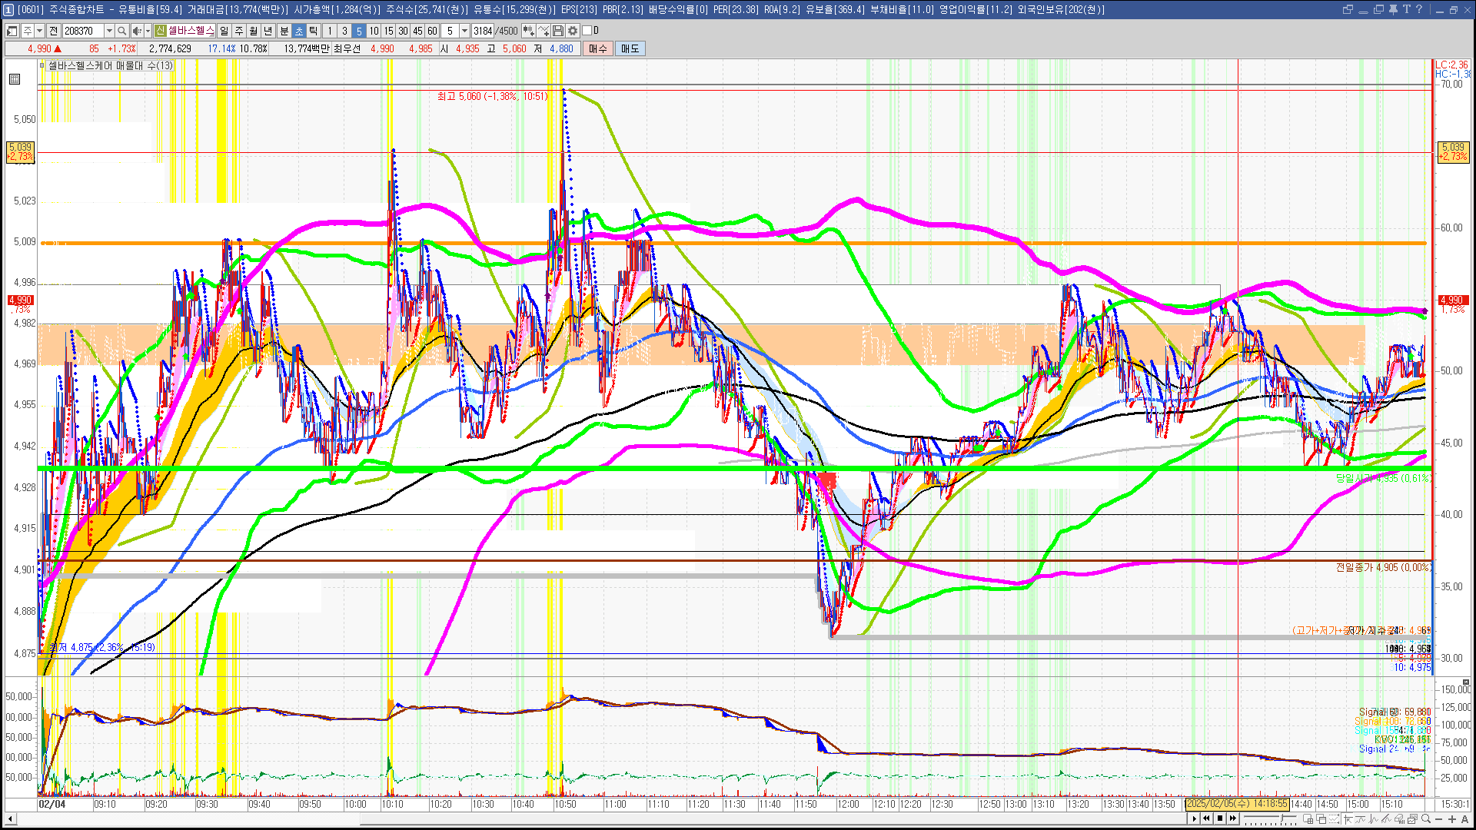Toggle the D checkbox in the toolbar
Viewport: 1476px width, 830px height.
pos(587,31)
